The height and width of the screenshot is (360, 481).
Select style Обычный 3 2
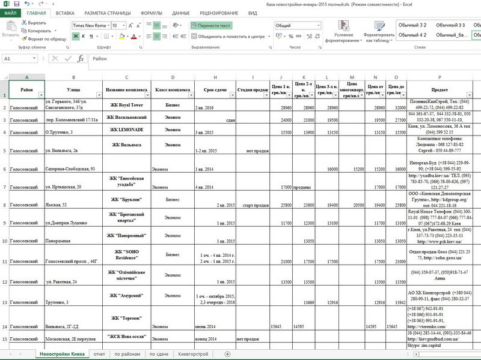click(x=412, y=25)
